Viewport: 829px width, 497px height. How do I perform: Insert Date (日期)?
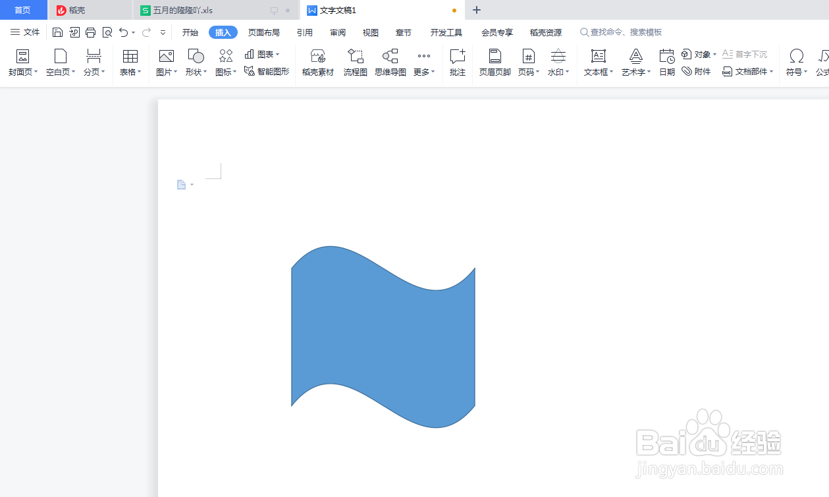[x=667, y=63]
